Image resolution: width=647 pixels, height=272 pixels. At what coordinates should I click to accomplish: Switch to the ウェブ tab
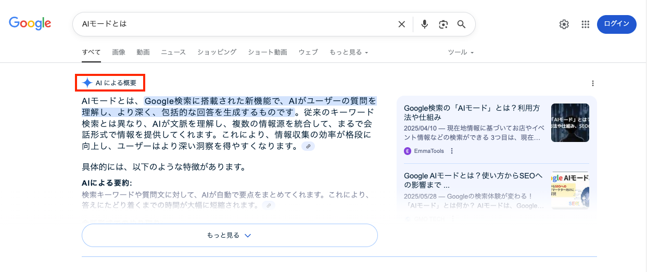[308, 53]
